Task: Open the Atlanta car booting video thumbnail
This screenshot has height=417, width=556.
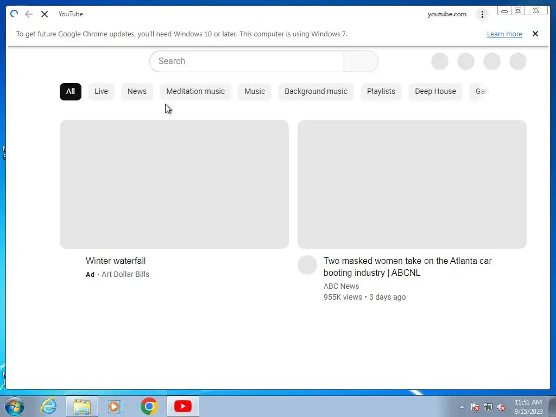Action: [412, 184]
